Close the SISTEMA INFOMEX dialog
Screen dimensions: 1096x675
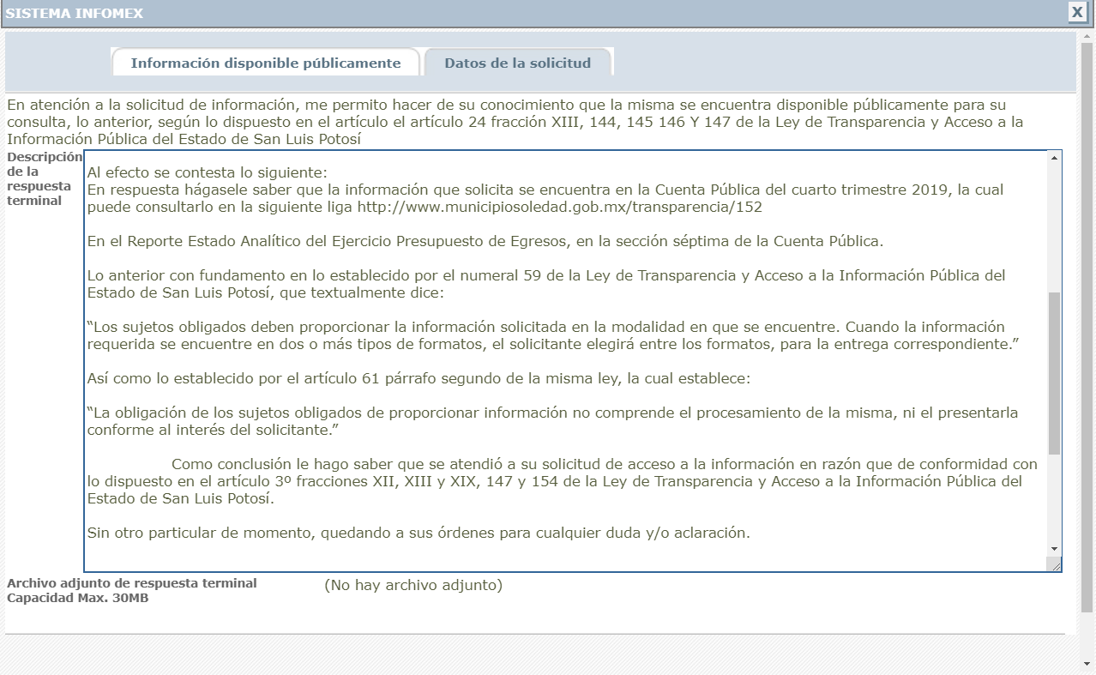1076,12
